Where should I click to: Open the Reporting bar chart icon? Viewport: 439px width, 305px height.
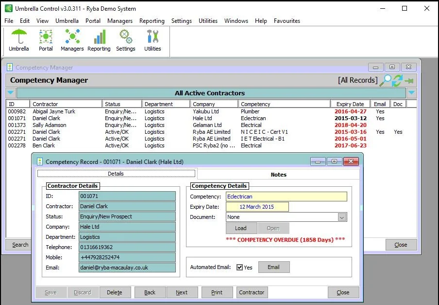[x=99, y=40]
